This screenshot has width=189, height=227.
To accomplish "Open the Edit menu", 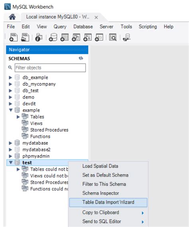I will 26,27.
